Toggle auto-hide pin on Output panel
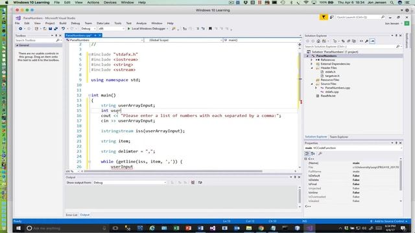415x233 pixels. click(x=295, y=177)
